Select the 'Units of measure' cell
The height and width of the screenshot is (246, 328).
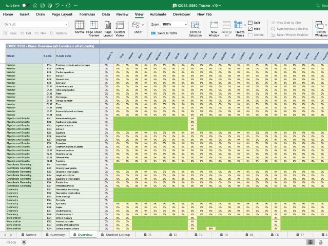78,218
